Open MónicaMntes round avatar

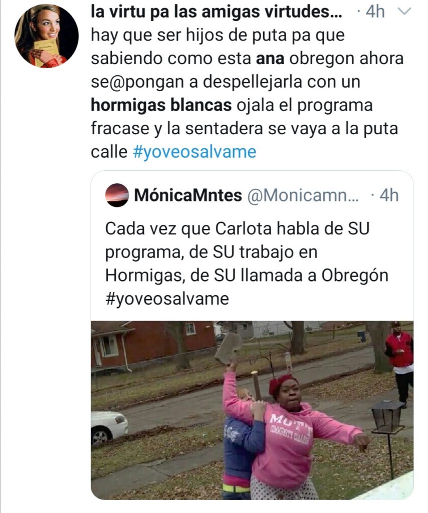117,195
